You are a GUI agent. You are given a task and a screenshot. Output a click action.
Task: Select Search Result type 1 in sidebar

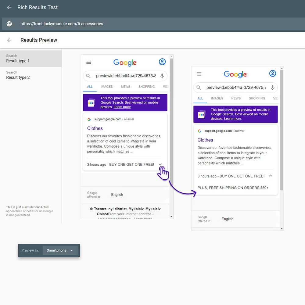click(x=31, y=59)
